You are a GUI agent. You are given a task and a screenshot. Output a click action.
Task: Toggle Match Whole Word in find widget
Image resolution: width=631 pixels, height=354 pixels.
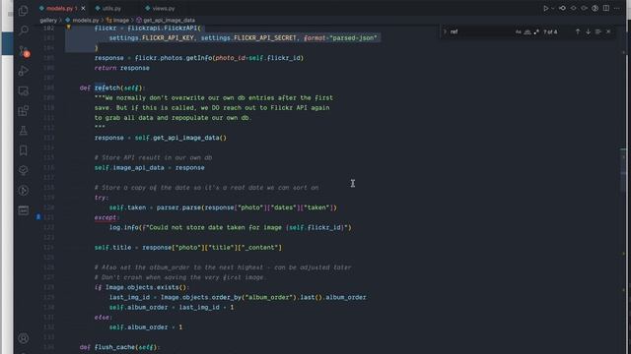(527, 31)
